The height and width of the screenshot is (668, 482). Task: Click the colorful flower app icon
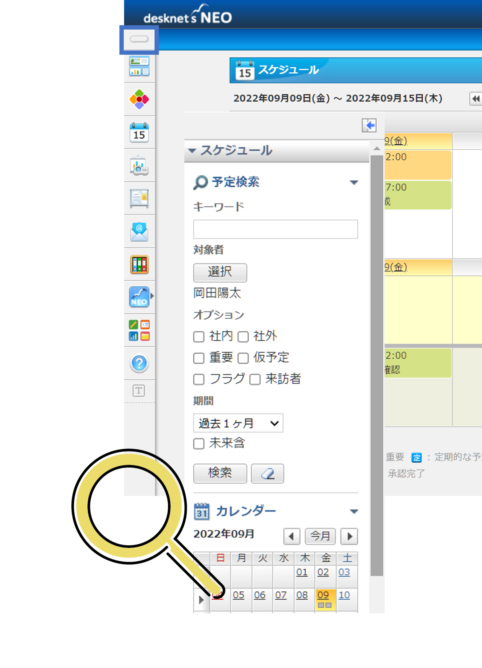139,100
